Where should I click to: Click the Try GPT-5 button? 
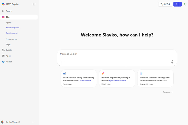coord(165,4)
